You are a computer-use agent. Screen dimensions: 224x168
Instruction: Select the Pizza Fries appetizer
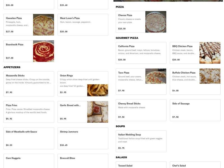pyautogui.click(x=28, y=112)
